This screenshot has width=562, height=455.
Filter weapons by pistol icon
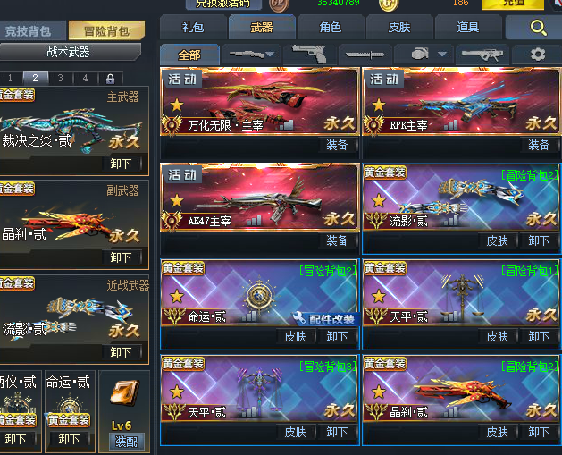309,55
